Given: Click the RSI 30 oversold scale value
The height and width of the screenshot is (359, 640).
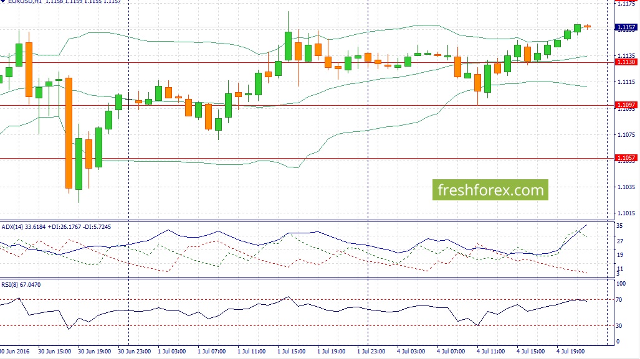Looking at the screenshot, I should pyautogui.click(x=619, y=325).
